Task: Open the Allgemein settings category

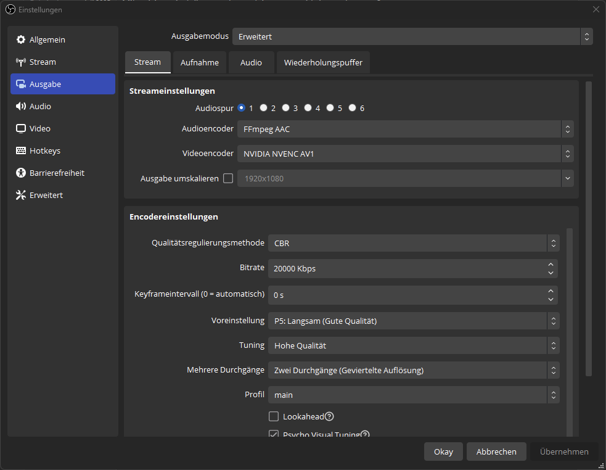Action: [x=63, y=39]
